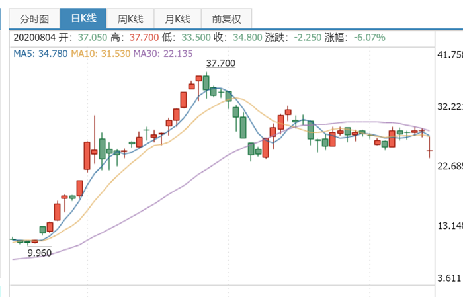Click the MA5 legend label
Screen dimensions: 463x297
click(x=40, y=54)
